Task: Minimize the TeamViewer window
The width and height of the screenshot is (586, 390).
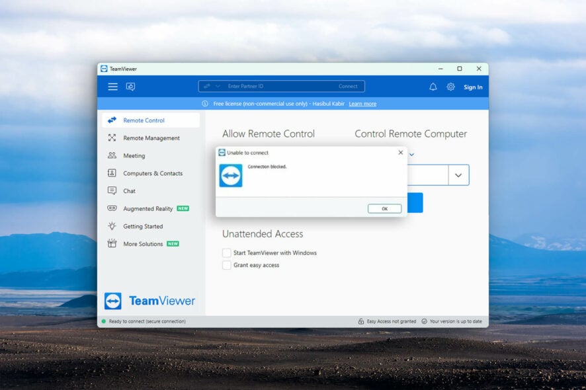Action: [x=440, y=69]
